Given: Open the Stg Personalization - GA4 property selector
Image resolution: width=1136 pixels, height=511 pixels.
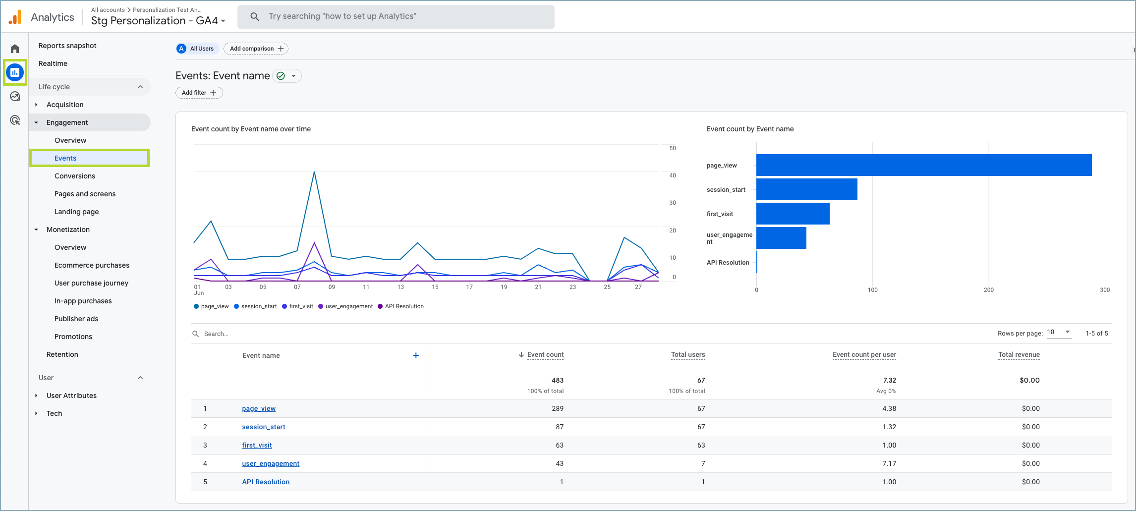Looking at the screenshot, I should click(158, 21).
